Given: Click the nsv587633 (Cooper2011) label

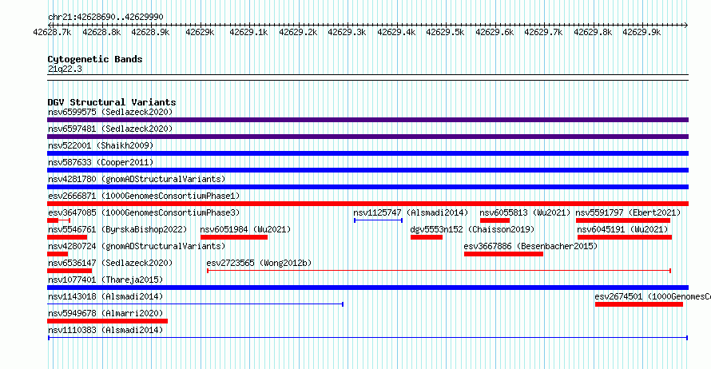Looking at the screenshot, I should tap(101, 162).
